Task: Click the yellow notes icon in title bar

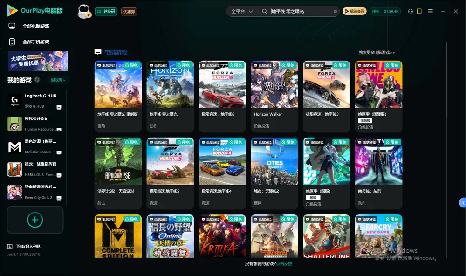Action: (x=419, y=11)
